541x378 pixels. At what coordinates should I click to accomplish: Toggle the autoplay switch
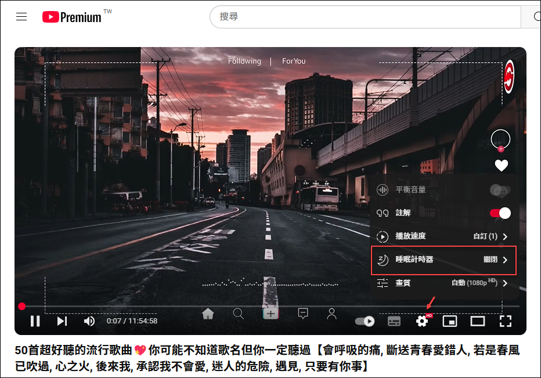tap(365, 321)
